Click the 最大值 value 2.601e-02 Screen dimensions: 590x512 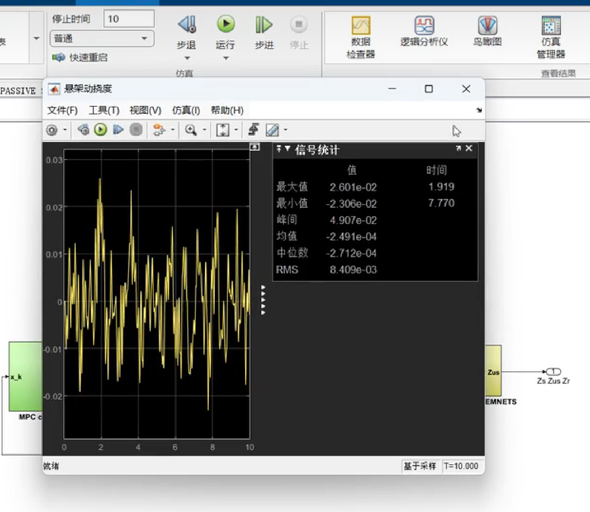point(353,187)
